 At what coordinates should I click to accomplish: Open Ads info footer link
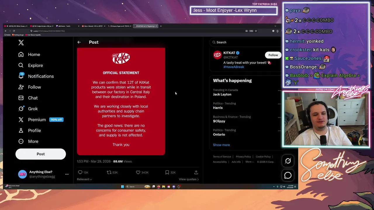tap(236, 162)
